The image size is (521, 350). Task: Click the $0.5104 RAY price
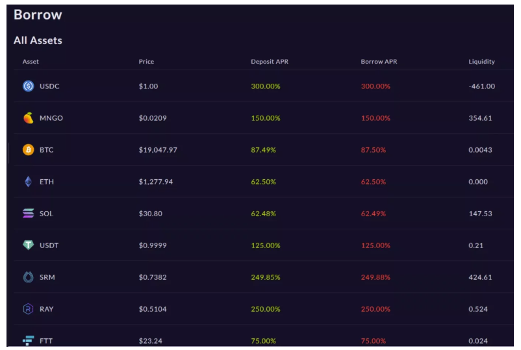[153, 309]
